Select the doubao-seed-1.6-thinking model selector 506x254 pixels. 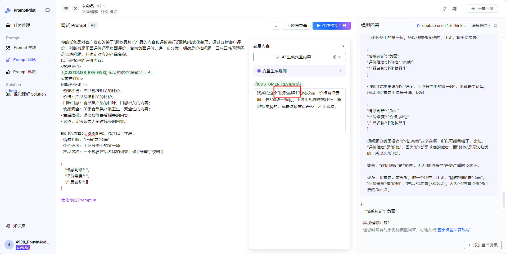(441, 26)
